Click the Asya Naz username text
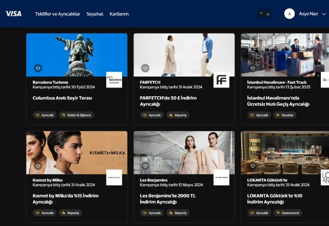 (308, 14)
